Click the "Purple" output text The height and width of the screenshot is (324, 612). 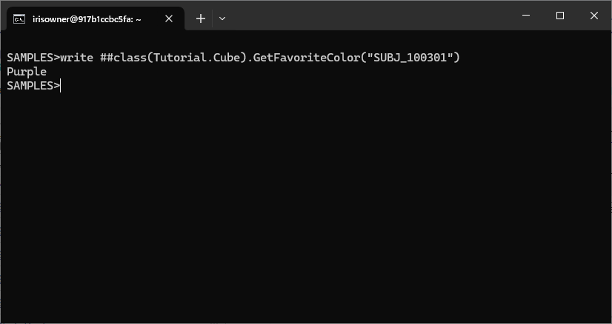tap(27, 72)
